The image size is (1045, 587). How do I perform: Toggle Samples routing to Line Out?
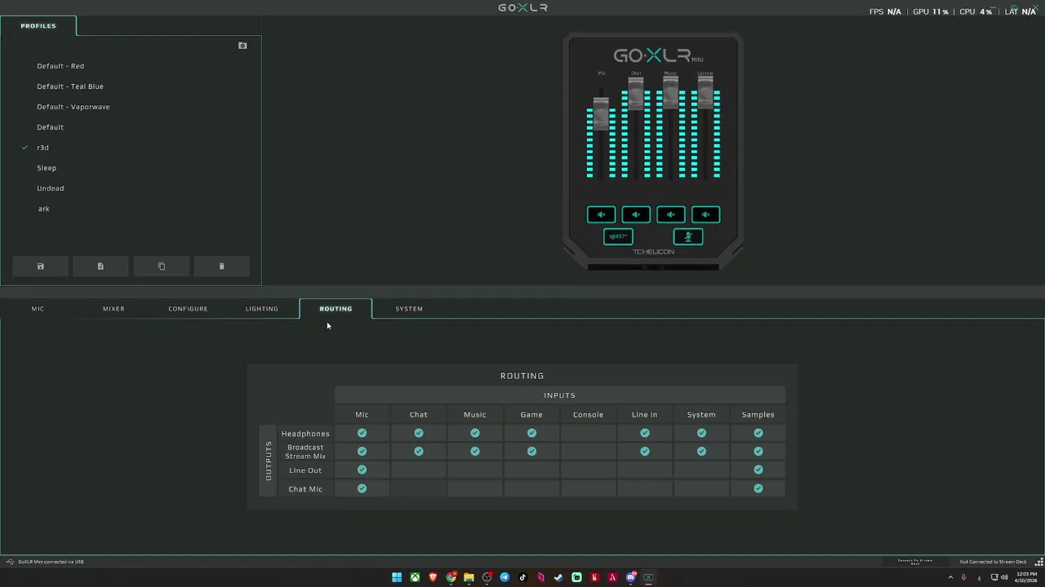pyautogui.click(x=758, y=470)
